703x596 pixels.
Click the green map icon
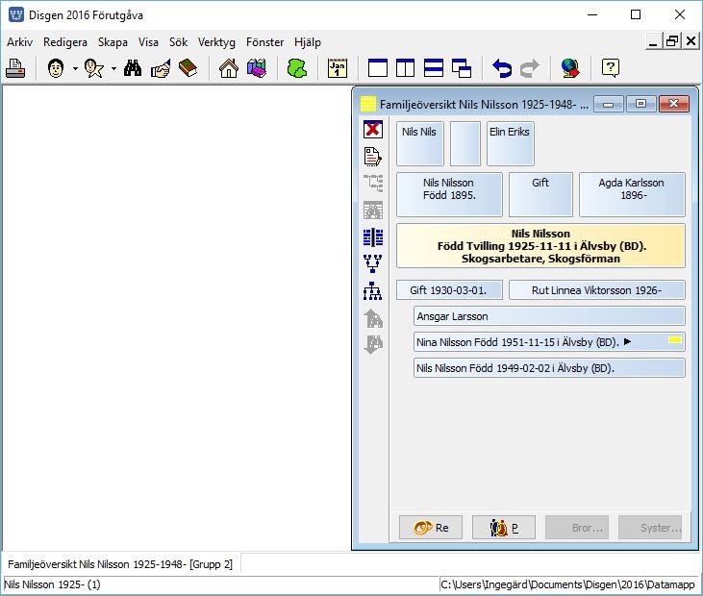297,68
